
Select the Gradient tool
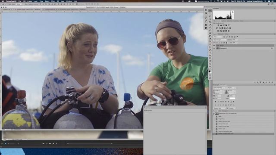point(210,41)
